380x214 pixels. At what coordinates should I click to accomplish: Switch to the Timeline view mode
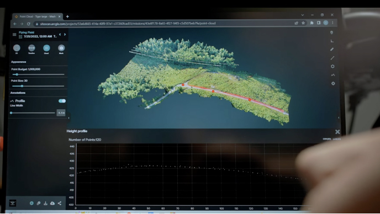pos(31,48)
